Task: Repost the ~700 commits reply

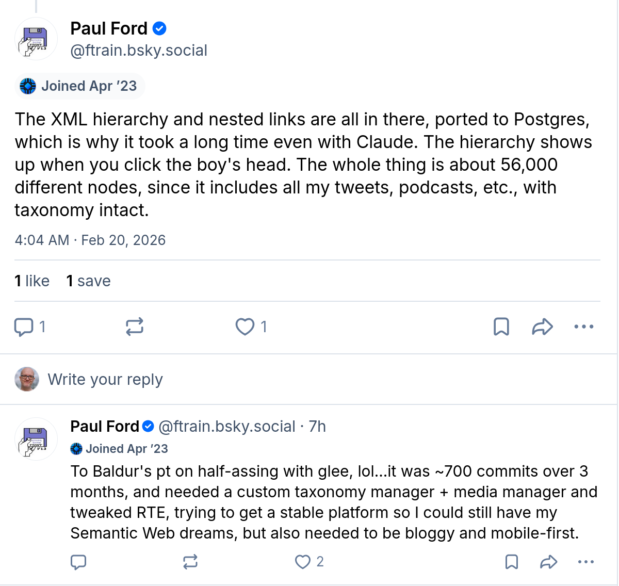Action: click(190, 562)
